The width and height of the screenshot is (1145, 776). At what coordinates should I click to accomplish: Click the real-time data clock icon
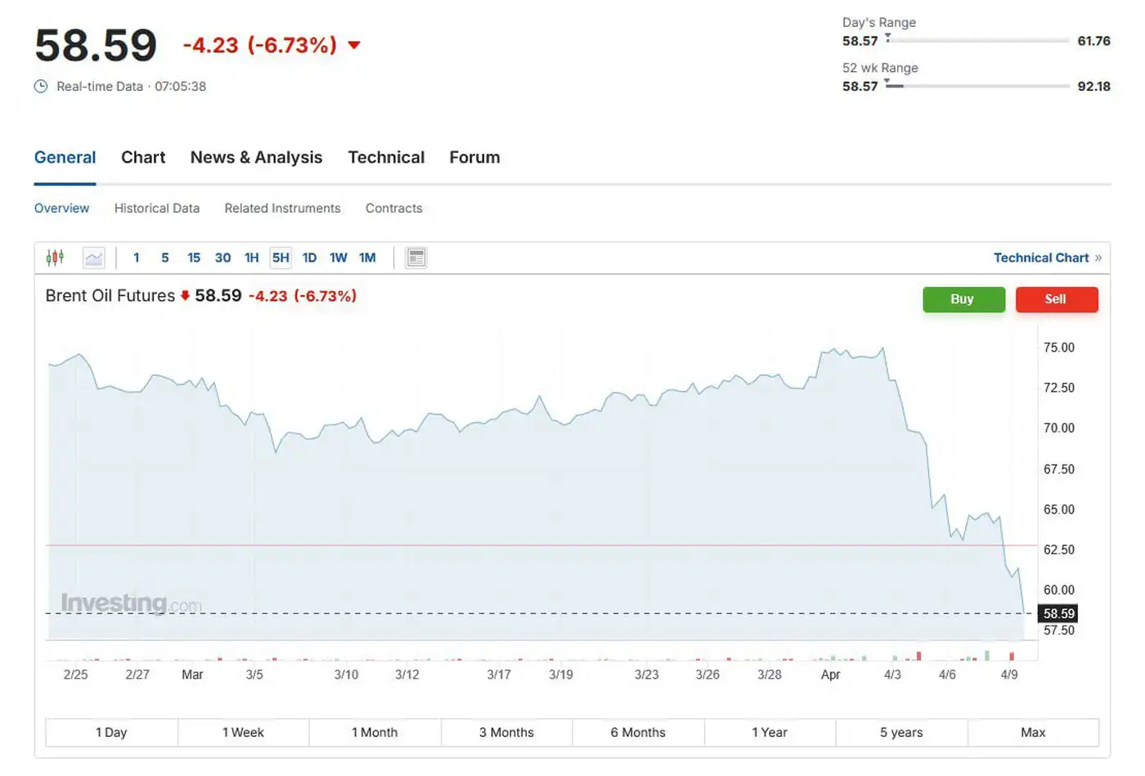tap(41, 87)
